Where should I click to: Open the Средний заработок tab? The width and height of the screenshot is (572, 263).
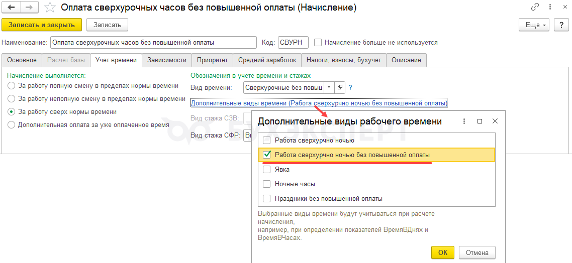click(x=267, y=60)
